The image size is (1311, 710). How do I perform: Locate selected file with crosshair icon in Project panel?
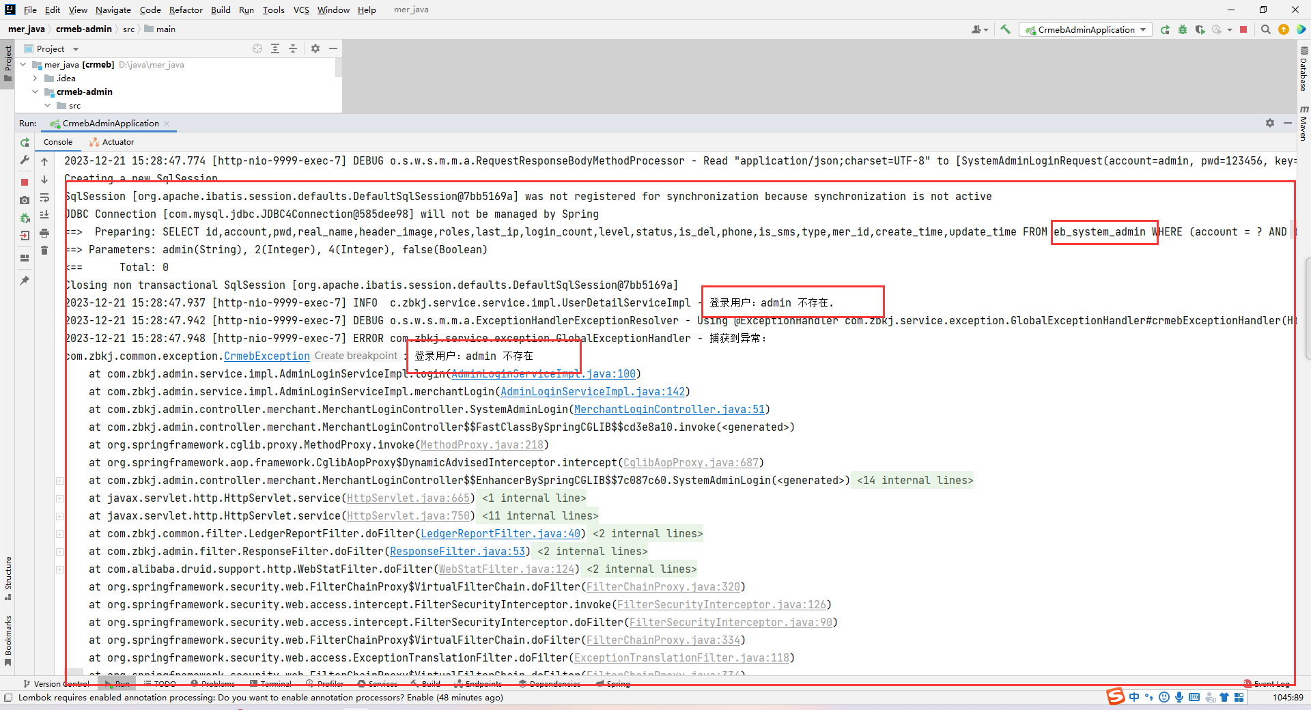257,48
